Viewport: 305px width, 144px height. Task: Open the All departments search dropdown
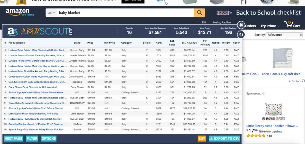[x=51, y=13]
